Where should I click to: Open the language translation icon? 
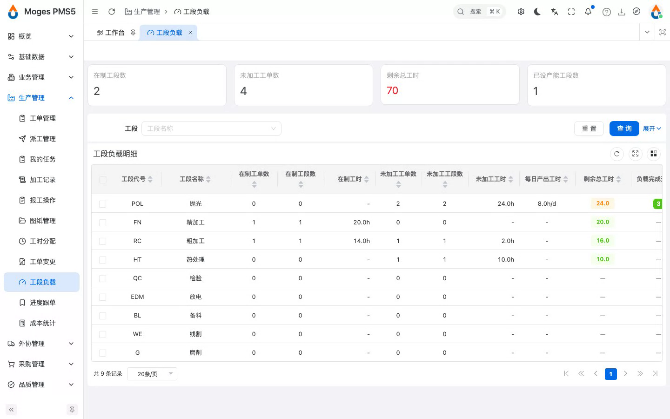555,12
